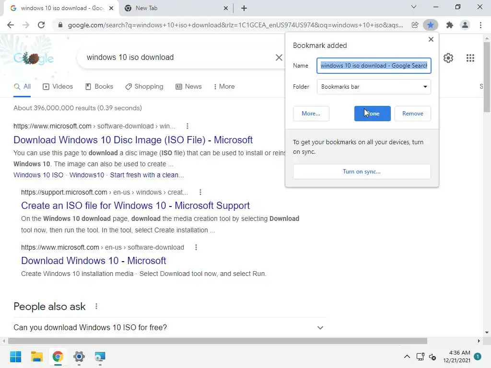Click the browser forward arrow
The image size is (491, 368).
click(x=26, y=25)
